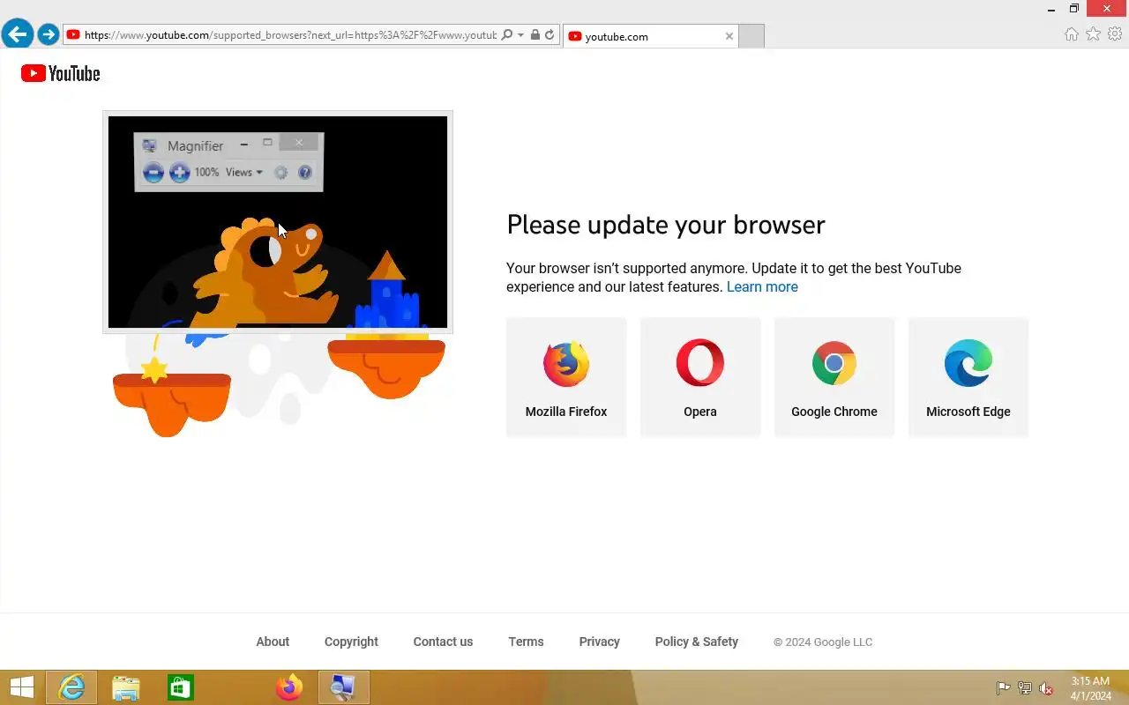Open the Windows Store taskbar icon
The image size is (1129, 705).
point(180,687)
